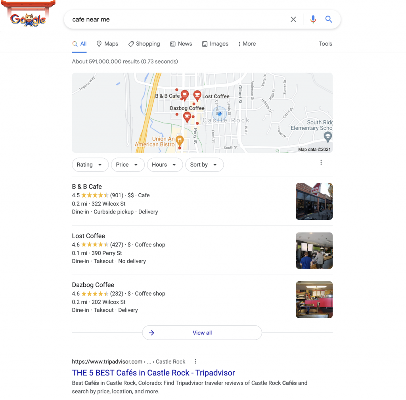
Task: Open the More search categories menu
Action: click(x=247, y=44)
